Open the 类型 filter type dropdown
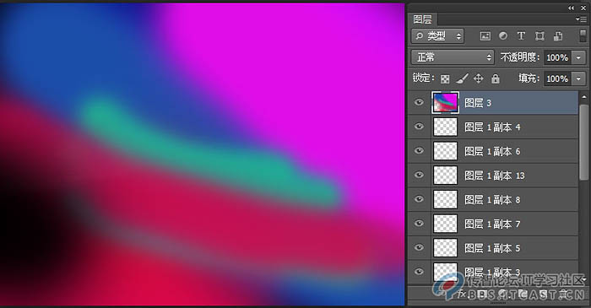The height and width of the screenshot is (308, 591). (437, 36)
